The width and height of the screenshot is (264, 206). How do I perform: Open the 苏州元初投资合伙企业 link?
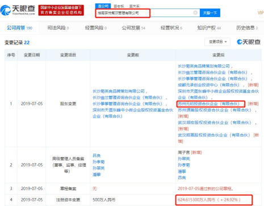(208, 104)
